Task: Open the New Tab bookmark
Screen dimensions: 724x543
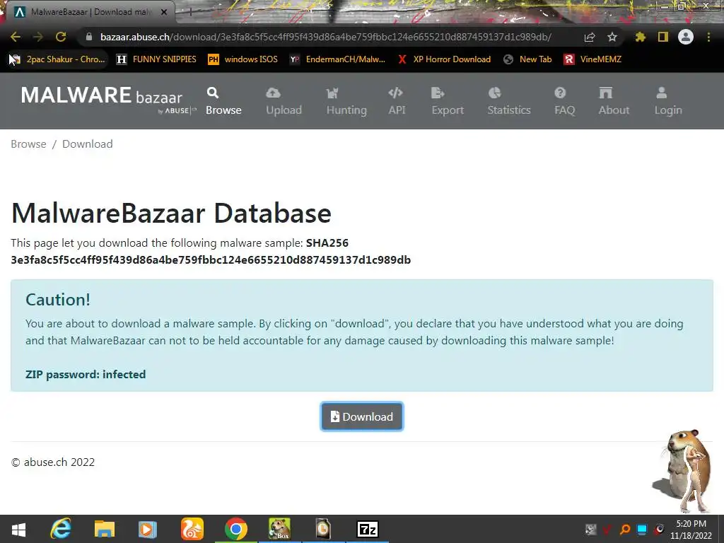Action: tap(527, 59)
